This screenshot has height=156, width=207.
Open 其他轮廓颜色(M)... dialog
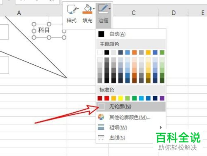click(x=131, y=117)
